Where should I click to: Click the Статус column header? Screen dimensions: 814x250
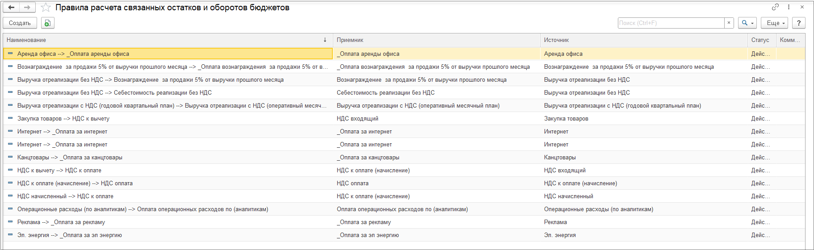[760, 40]
